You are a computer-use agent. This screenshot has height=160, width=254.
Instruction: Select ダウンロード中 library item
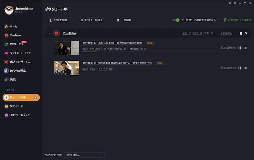click(21, 97)
